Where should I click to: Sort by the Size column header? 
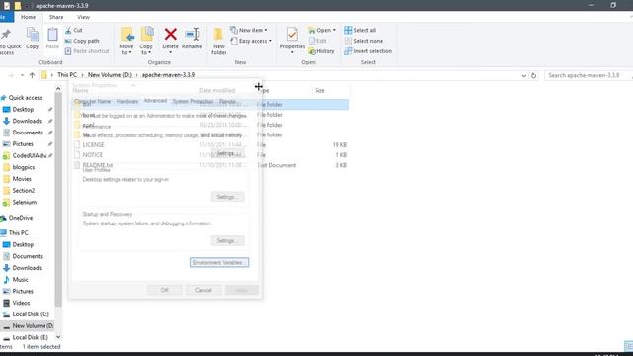[x=319, y=90]
